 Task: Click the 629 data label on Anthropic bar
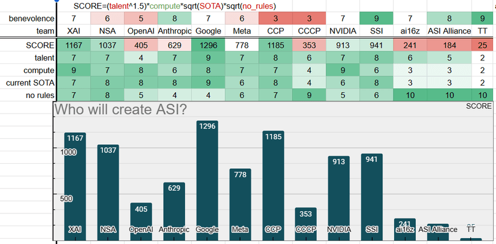click(x=174, y=188)
